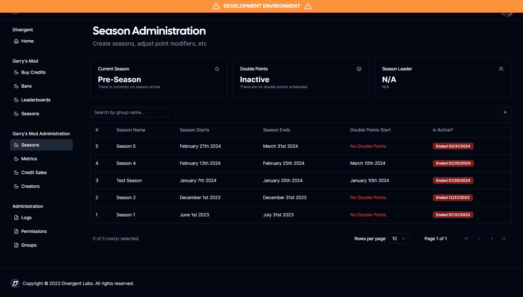Go to previous page arrow

click(x=479, y=238)
